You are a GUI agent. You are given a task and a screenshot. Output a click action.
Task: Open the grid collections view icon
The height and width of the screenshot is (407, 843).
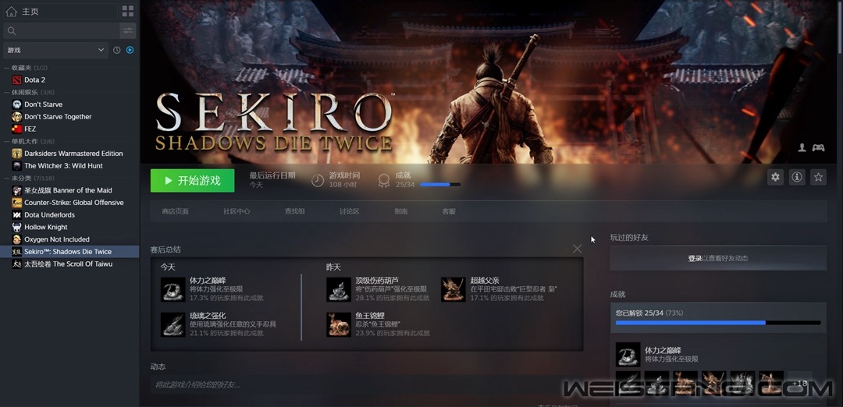[128, 11]
